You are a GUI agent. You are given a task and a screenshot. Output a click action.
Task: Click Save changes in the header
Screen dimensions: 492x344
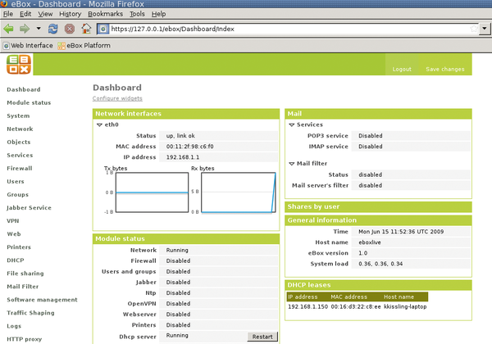pyautogui.click(x=445, y=70)
